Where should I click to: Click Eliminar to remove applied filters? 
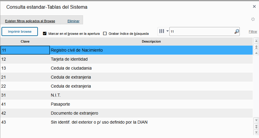tap(73, 21)
